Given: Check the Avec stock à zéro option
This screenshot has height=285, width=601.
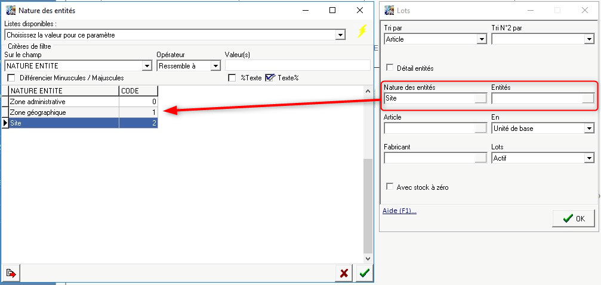Looking at the screenshot, I should click(391, 187).
